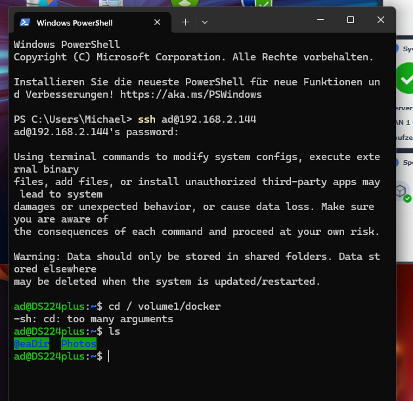Viewport: 413px width, 401px height.
Task: Close the PowerShell window
Action: pyautogui.click(x=381, y=20)
